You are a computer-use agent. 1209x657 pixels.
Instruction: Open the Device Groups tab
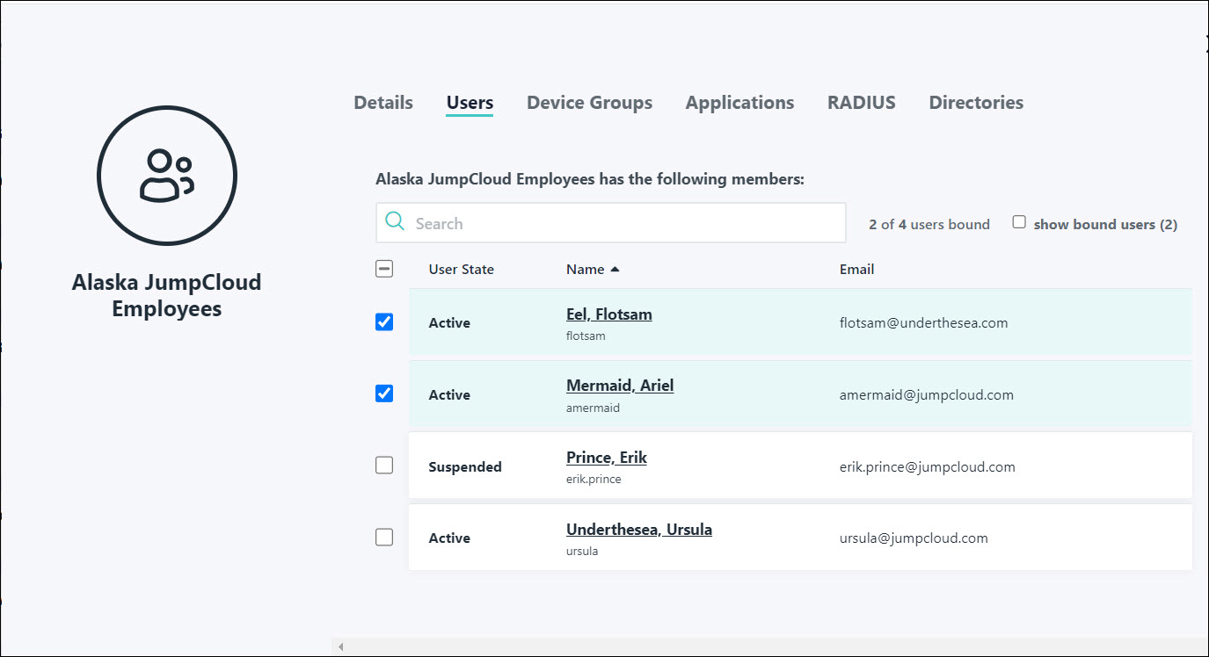[589, 102]
